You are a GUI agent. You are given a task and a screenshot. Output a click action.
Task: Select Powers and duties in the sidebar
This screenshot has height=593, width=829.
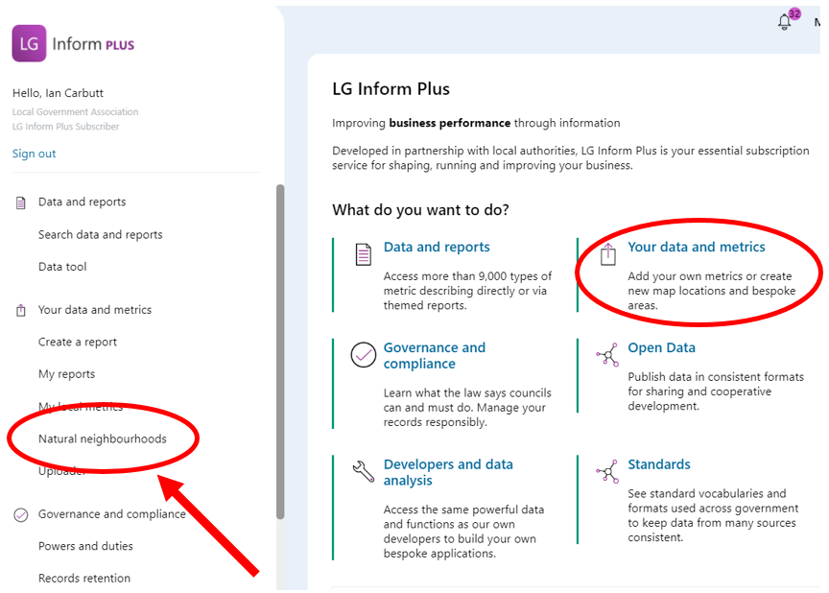[x=85, y=546]
